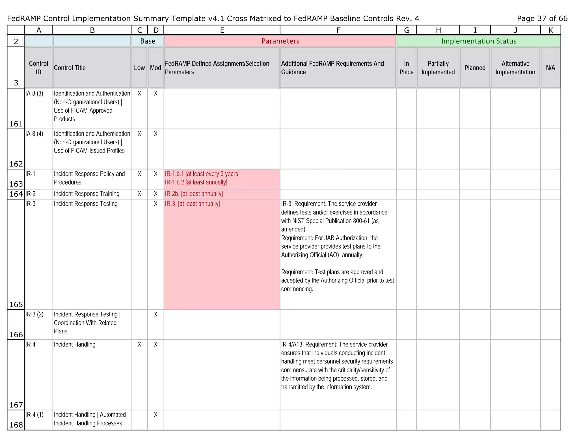The width and height of the screenshot is (579, 448).
Task: Click the Use of FICAM-Issued Profiles title
Action: [x=92, y=149]
